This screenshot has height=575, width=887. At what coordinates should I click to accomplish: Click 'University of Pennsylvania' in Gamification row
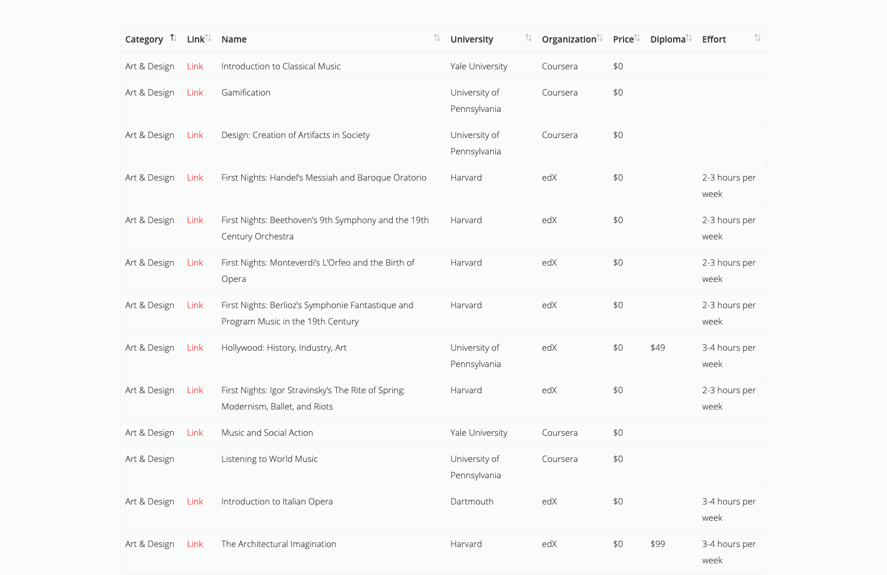point(476,101)
